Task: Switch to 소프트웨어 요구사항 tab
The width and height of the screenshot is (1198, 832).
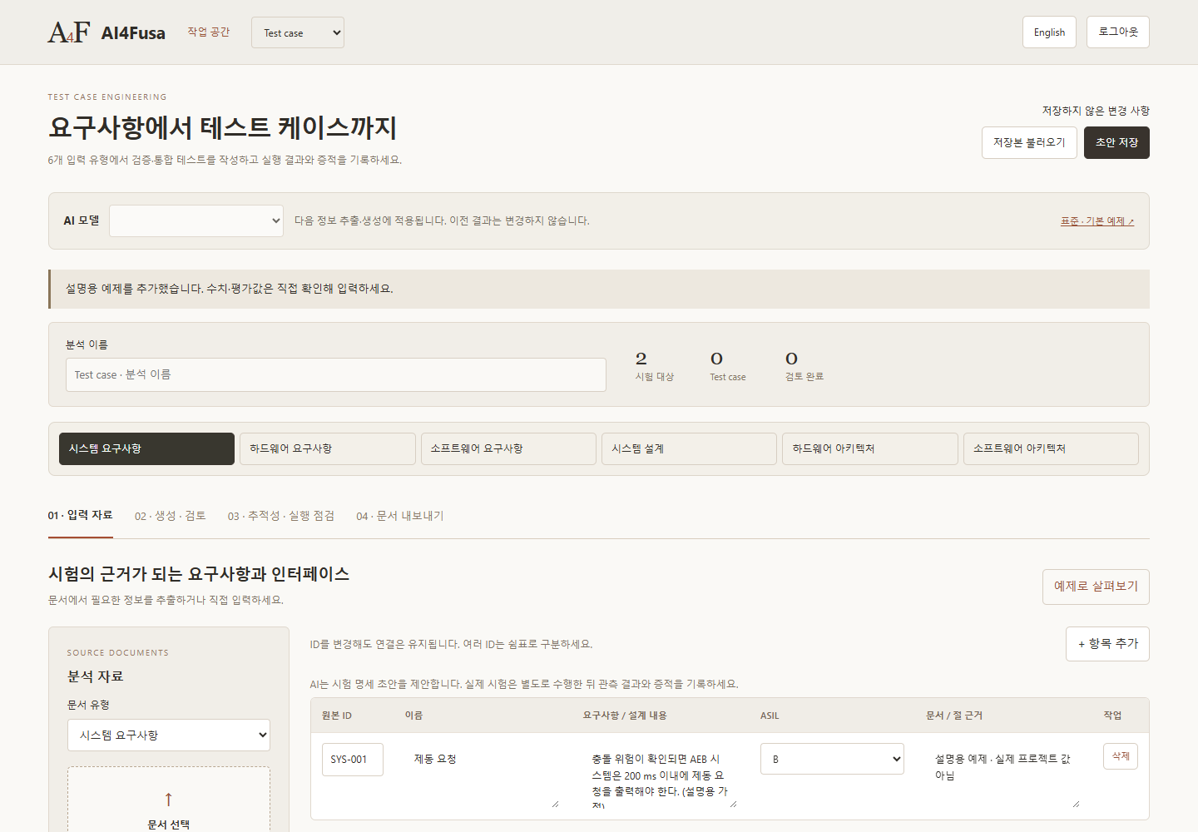Action: [508, 448]
